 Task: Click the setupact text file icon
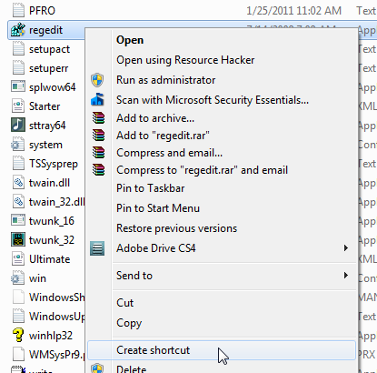click(18, 49)
